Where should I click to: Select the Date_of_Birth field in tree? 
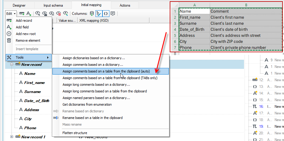point(37,101)
